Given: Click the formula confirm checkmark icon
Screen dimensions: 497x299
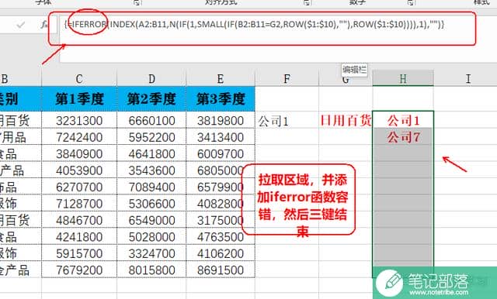Looking at the screenshot, I should coord(21,24).
